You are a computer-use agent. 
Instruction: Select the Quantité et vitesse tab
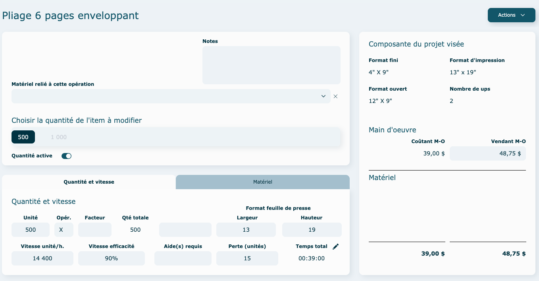89,182
